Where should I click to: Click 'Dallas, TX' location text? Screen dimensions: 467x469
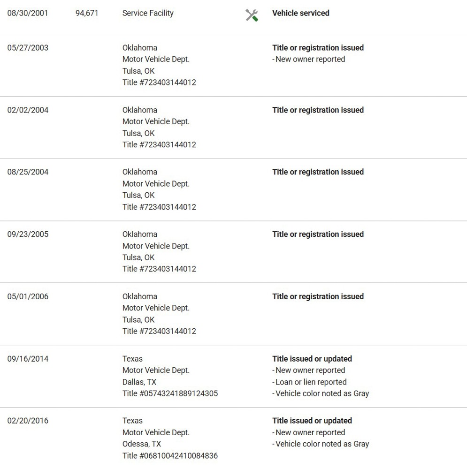click(139, 382)
